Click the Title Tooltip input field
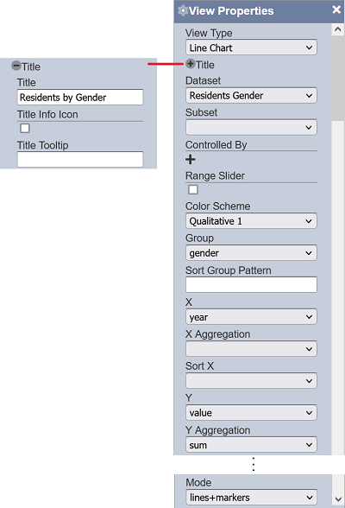This screenshot has width=345, height=508. (x=80, y=159)
